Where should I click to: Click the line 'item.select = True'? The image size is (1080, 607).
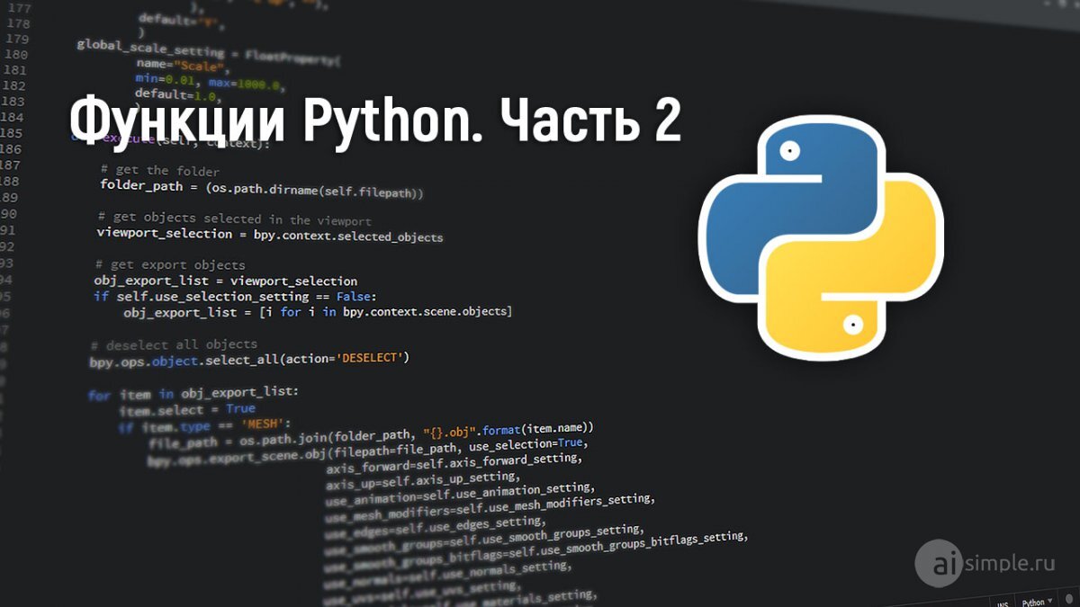(187, 409)
